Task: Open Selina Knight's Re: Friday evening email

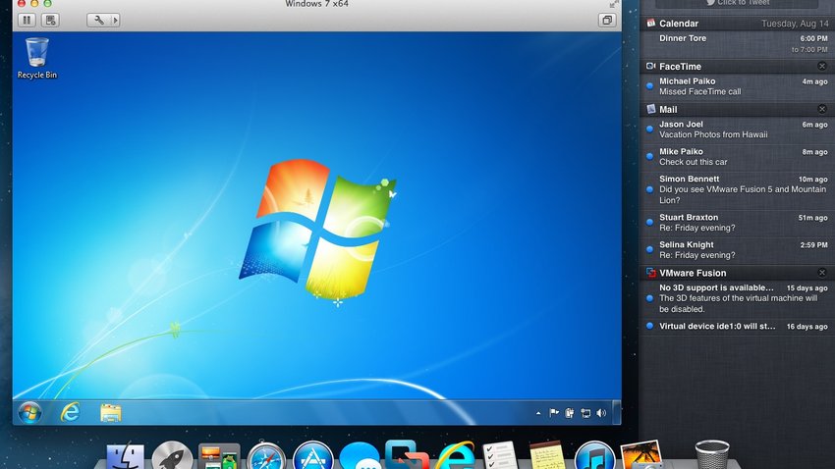Action: pyautogui.click(x=737, y=250)
